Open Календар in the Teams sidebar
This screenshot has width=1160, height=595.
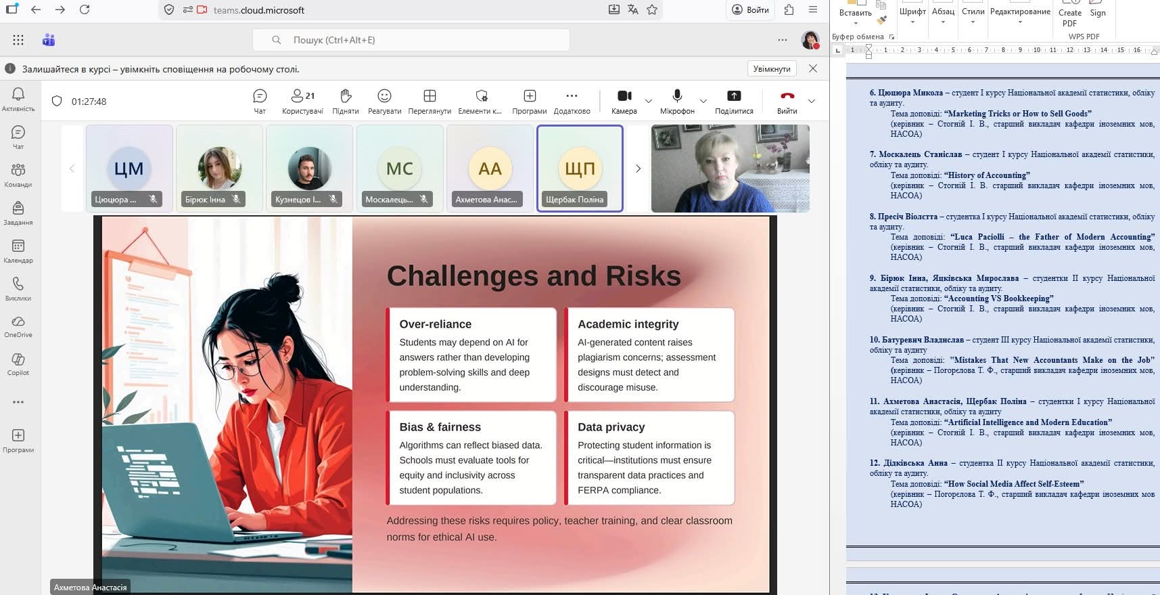pyautogui.click(x=18, y=250)
